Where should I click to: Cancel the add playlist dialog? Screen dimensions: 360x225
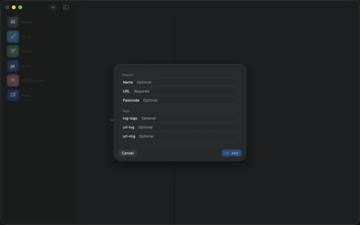coord(127,153)
